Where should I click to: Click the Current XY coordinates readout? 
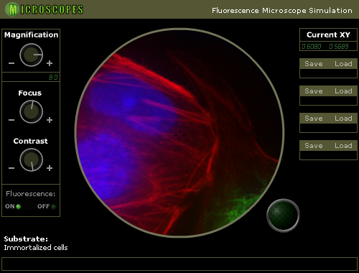click(x=328, y=46)
